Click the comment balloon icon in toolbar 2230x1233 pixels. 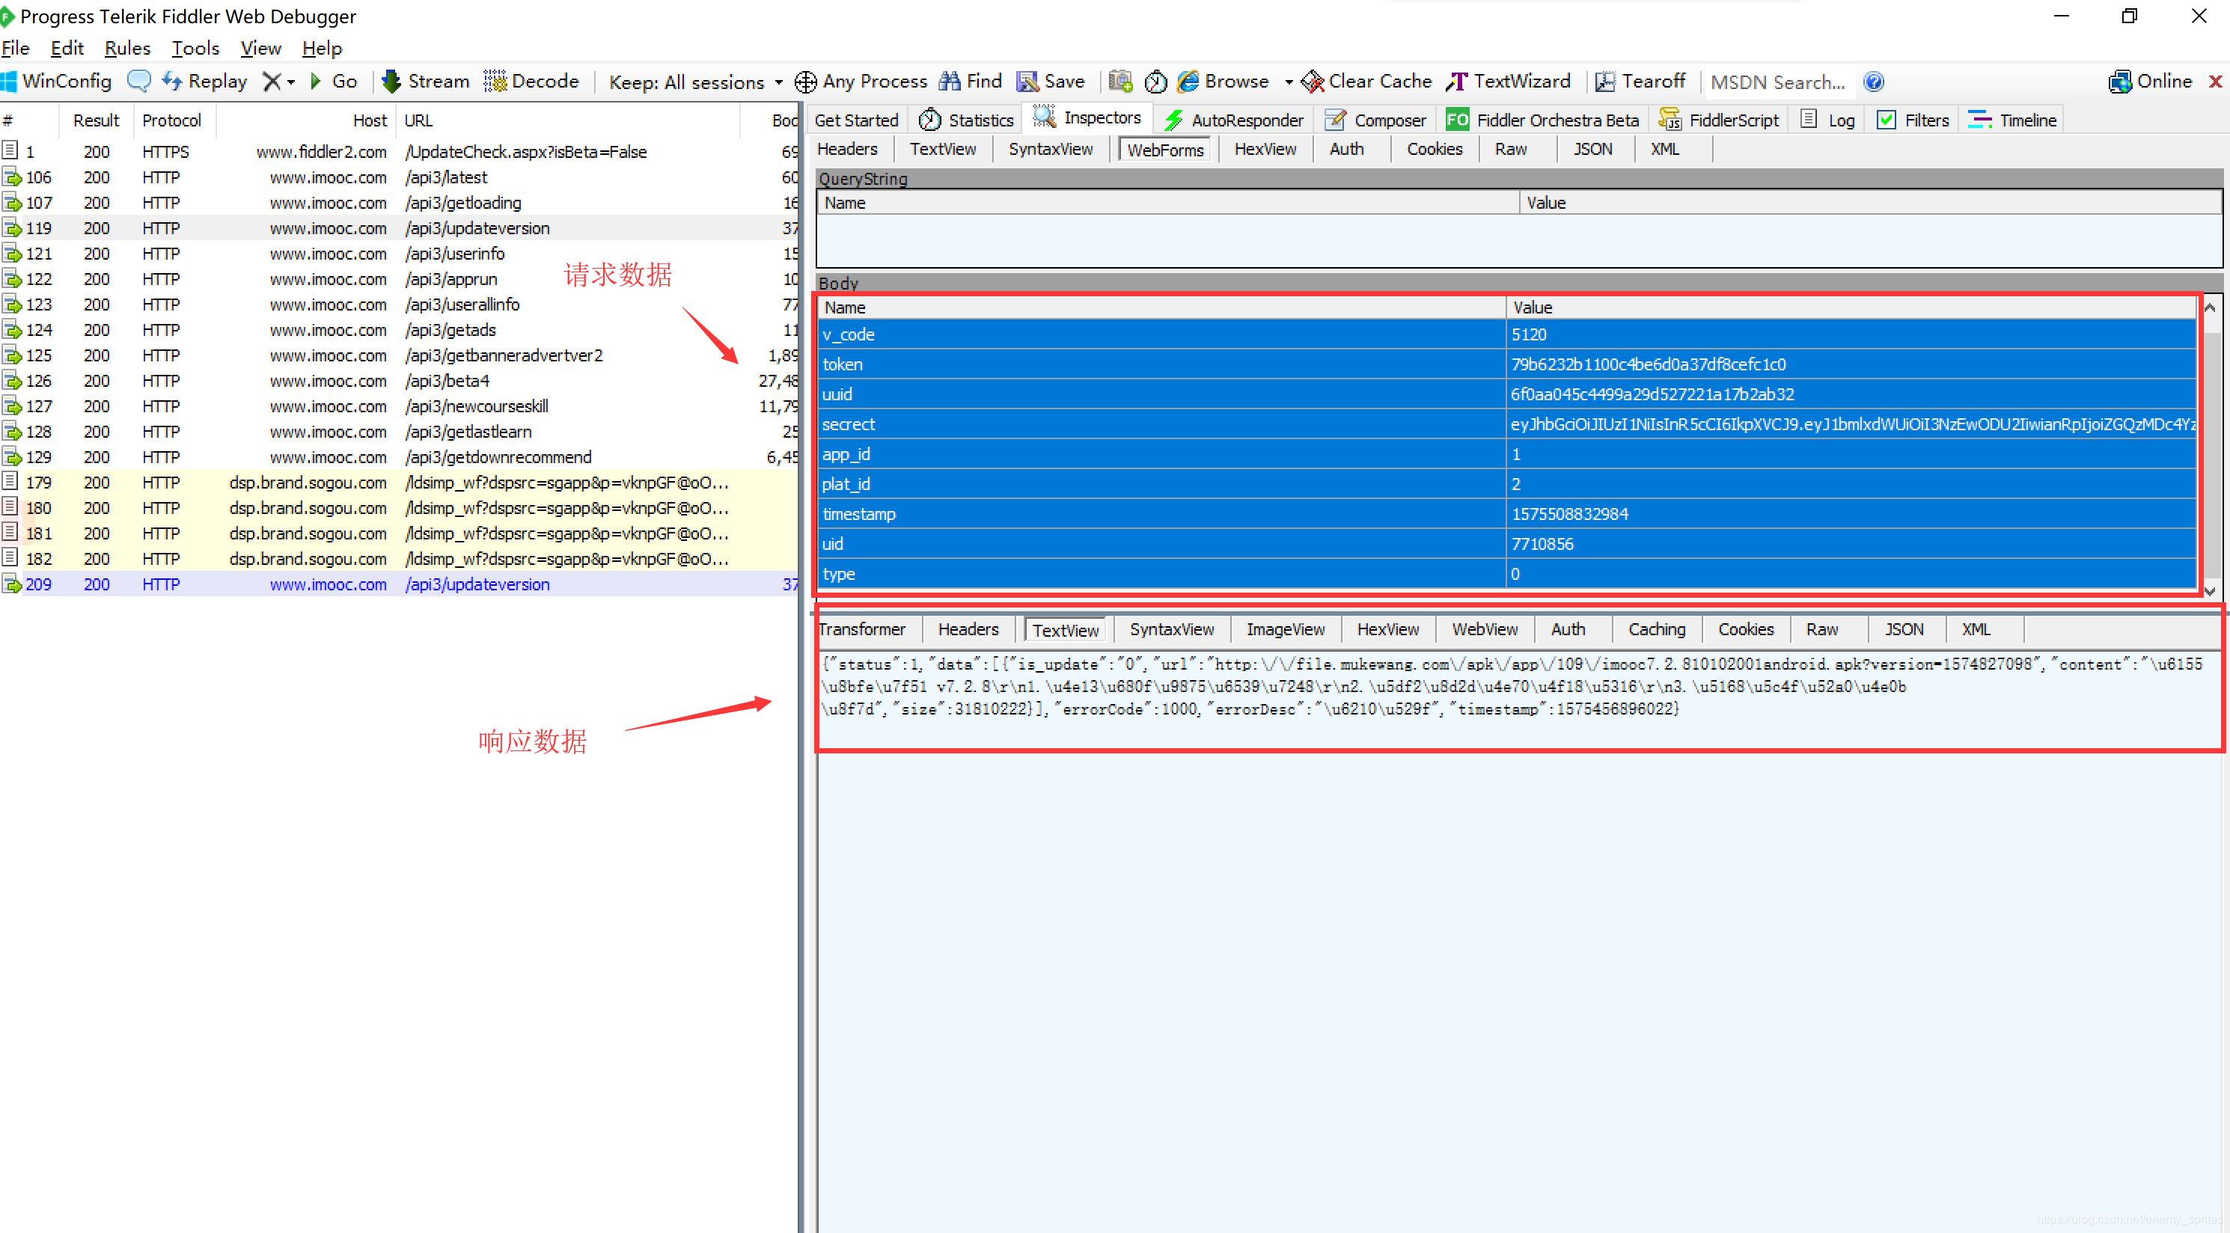pos(138,82)
